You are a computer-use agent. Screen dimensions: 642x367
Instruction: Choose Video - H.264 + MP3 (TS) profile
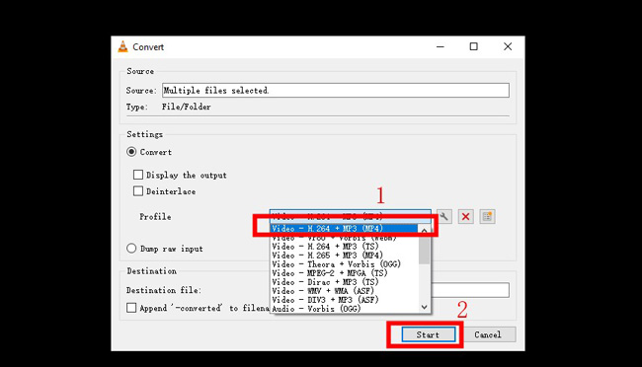(x=345, y=247)
